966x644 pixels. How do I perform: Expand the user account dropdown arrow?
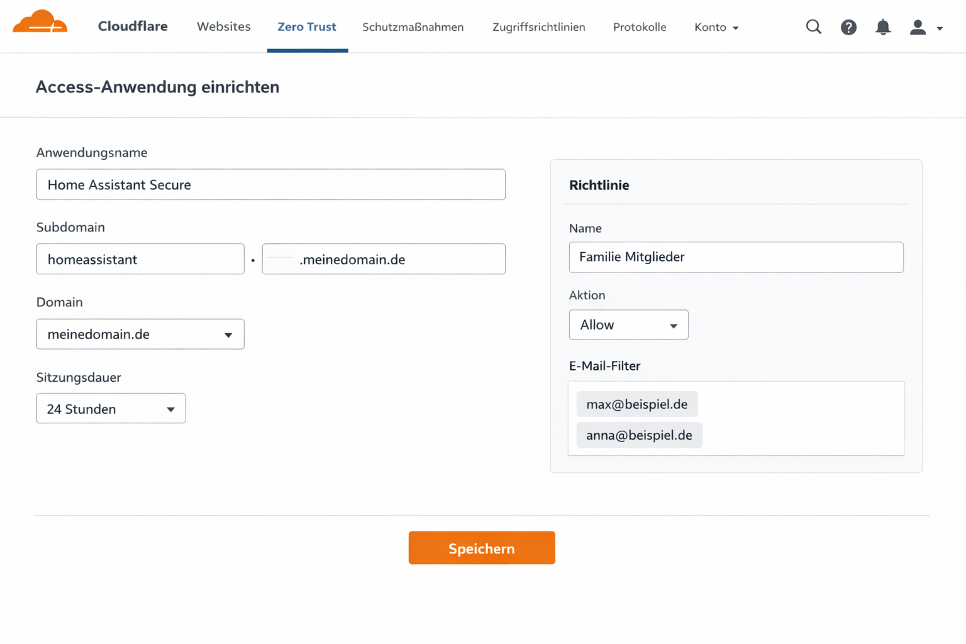[x=940, y=28]
